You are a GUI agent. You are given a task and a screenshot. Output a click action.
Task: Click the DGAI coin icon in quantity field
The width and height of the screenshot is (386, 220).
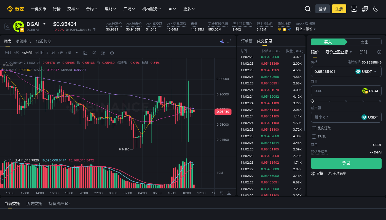pyautogui.click(x=365, y=91)
